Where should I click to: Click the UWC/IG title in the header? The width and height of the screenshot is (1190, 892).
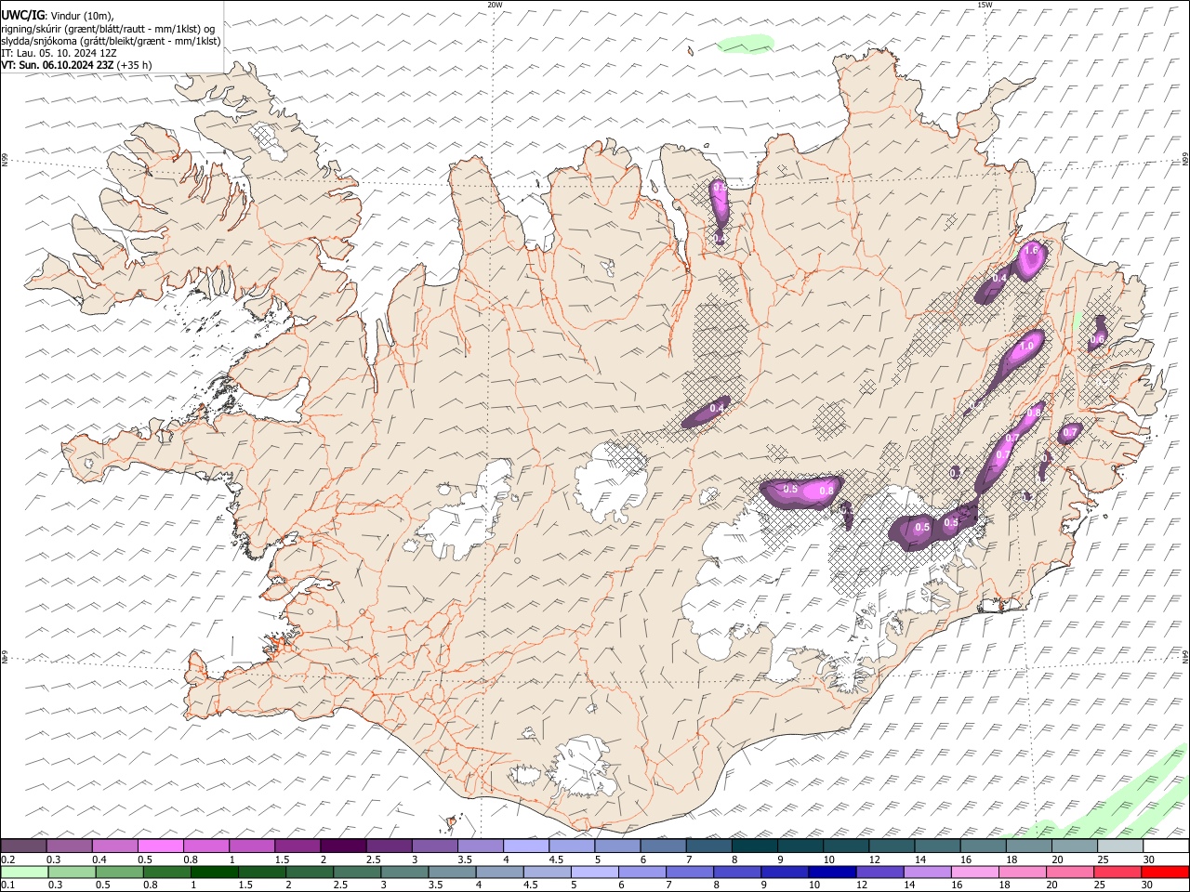point(23,15)
